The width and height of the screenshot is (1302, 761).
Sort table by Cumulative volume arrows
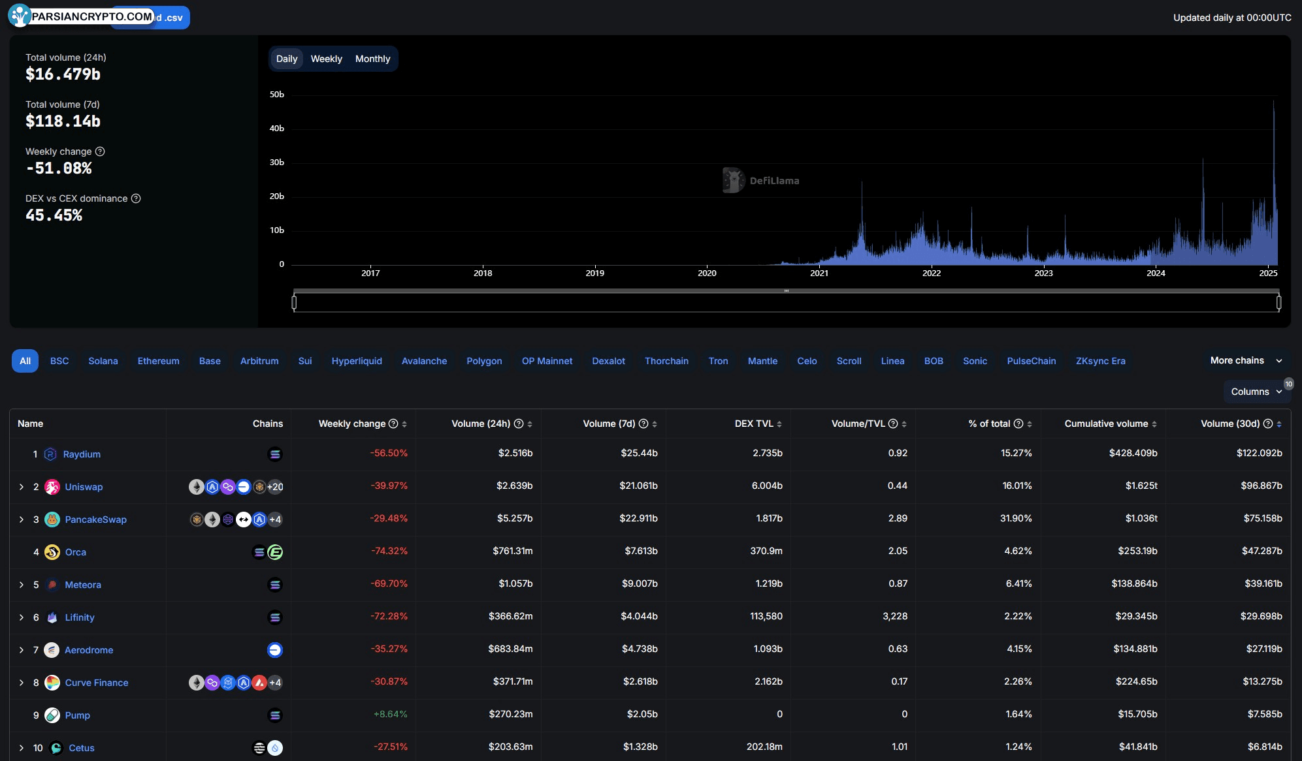(x=1154, y=424)
